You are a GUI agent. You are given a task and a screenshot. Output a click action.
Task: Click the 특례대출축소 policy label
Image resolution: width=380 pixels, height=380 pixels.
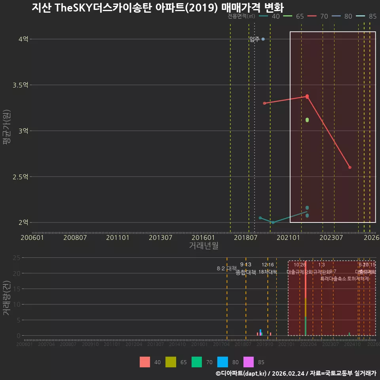click(x=333, y=279)
